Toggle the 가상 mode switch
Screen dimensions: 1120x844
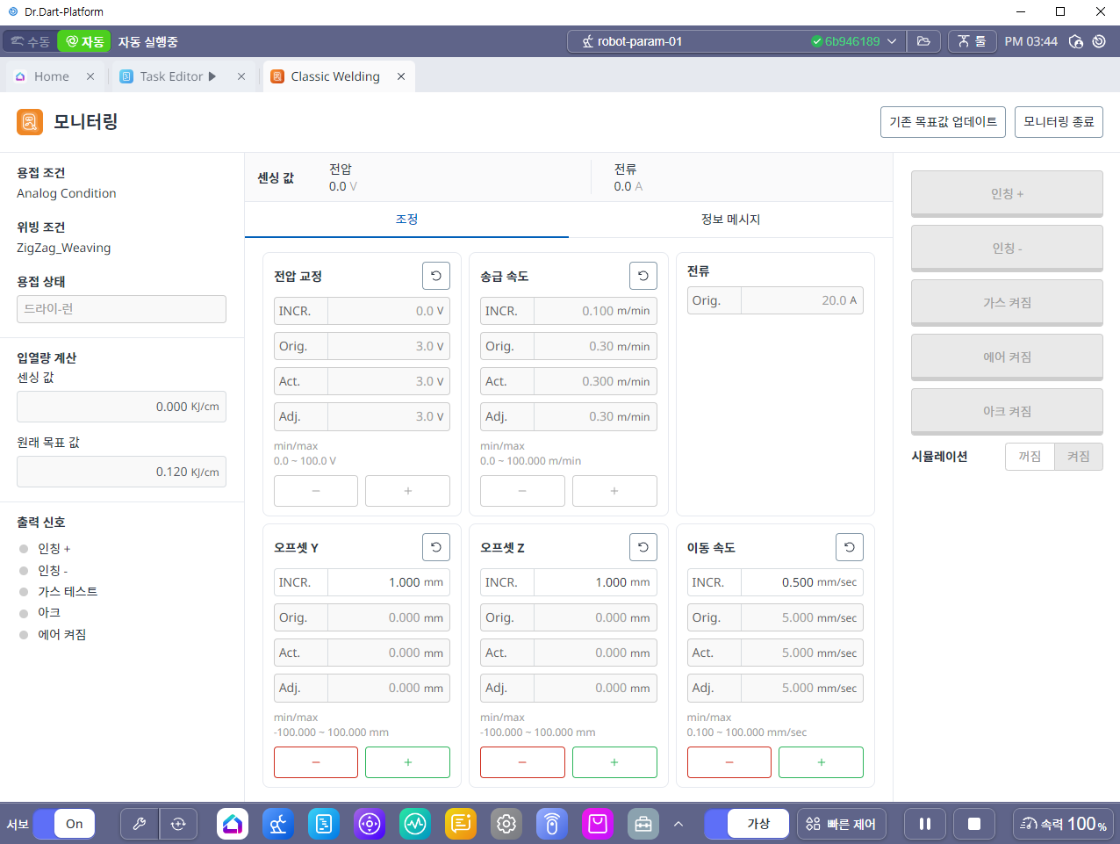pyautogui.click(x=746, y=824)
